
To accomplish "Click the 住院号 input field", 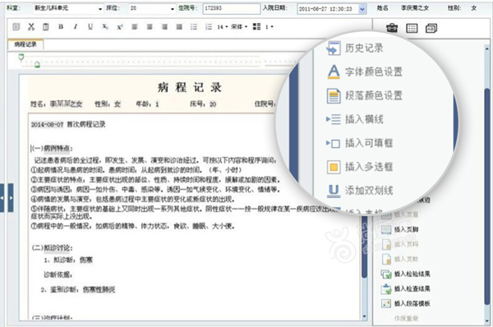I will pyautogui.click(x=232, y=8).
